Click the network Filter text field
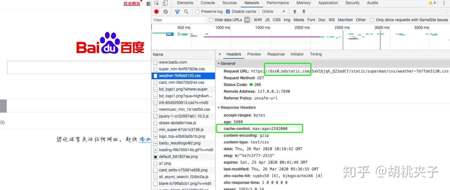 [x=179, y=20]
